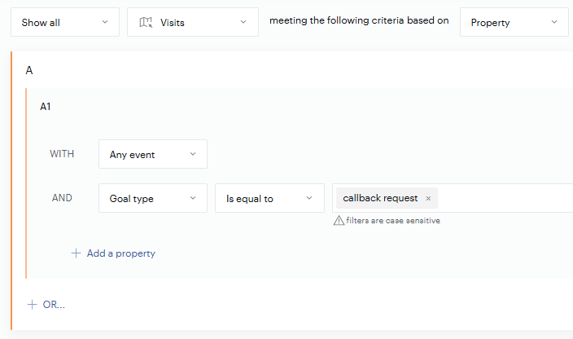Remove the "callback request" tag with its x
Image resolution: width=573 pixels, height=339 pixels.
point(428,199)
